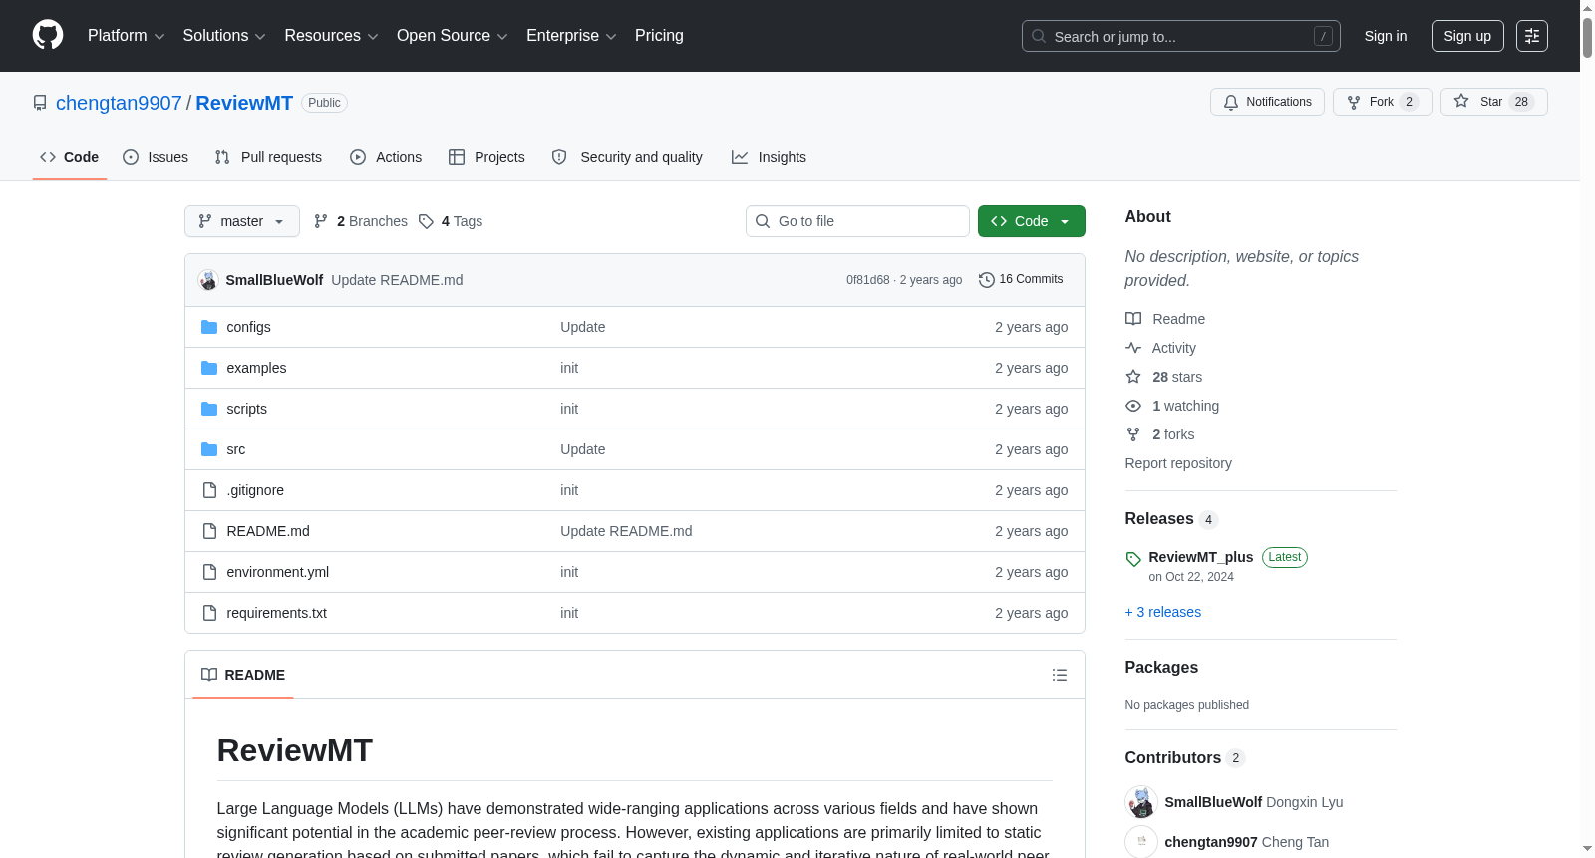Switch to the Issues tab
The height and width of the screenshot is (858, 1595).
click(156, 157)
